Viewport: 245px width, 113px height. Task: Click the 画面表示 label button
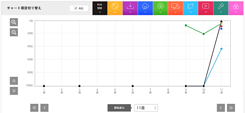coord(119,108)
